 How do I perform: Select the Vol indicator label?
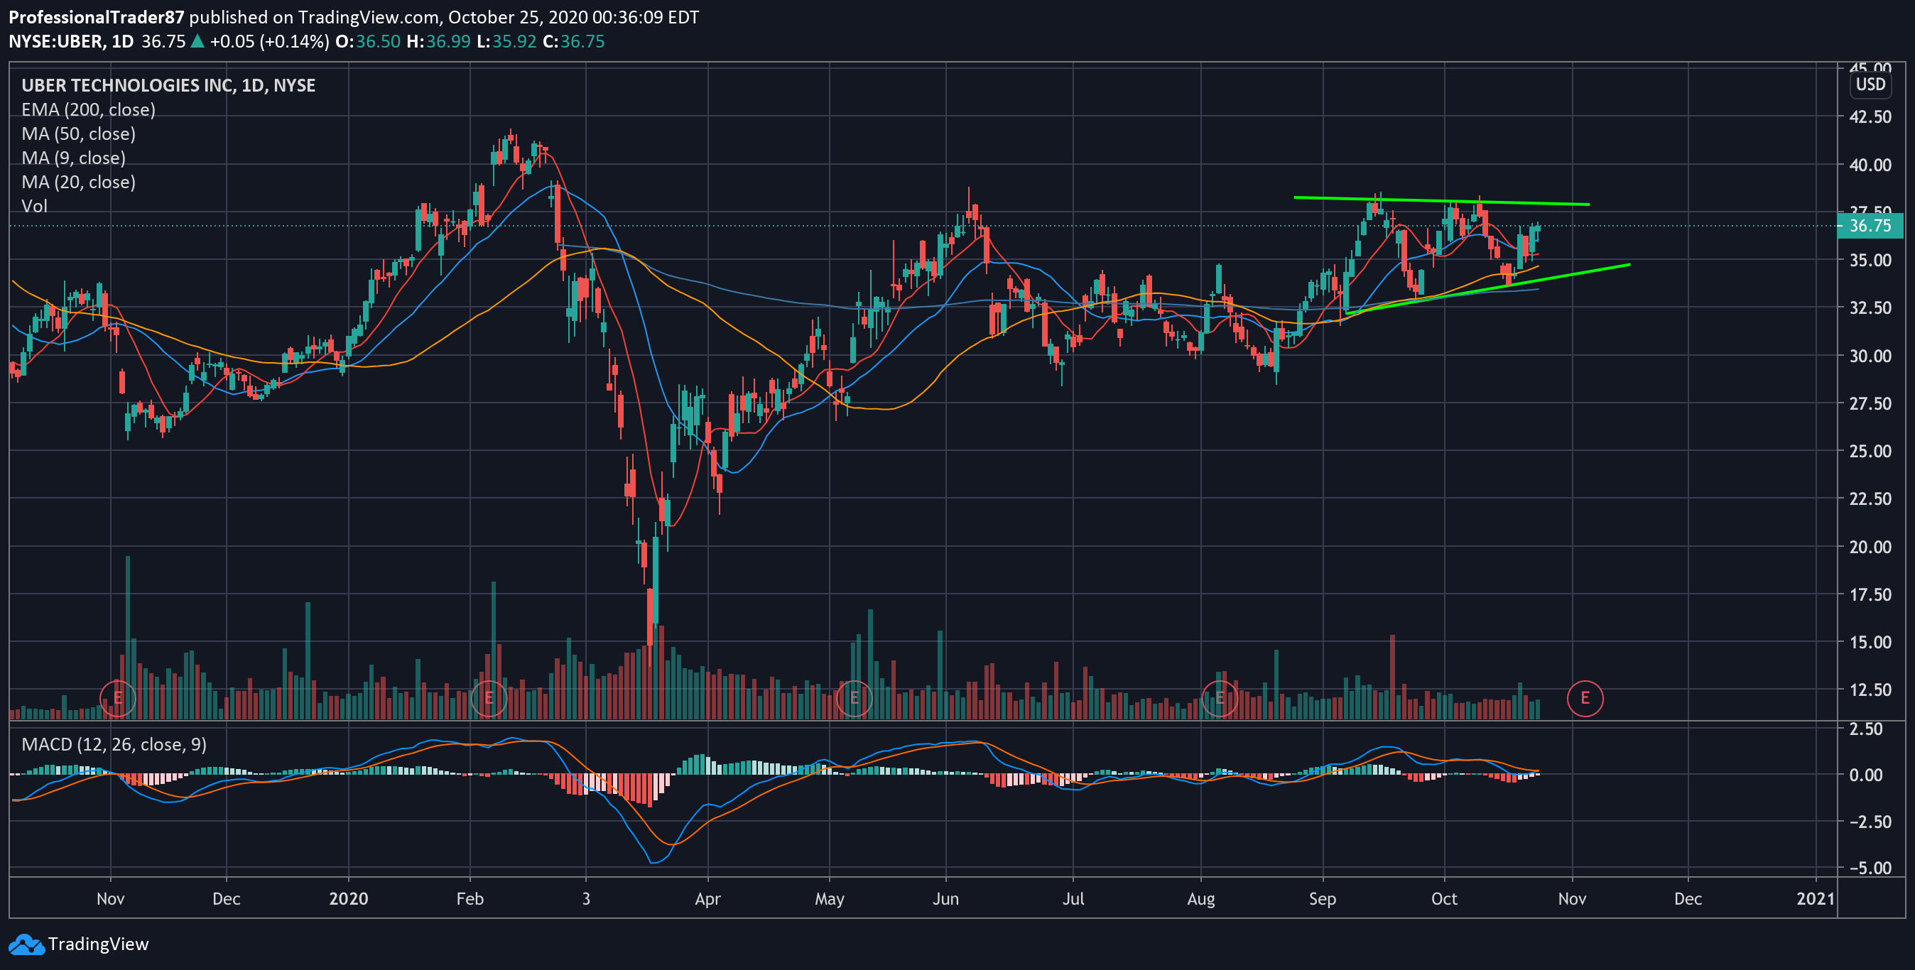[34, 206]
